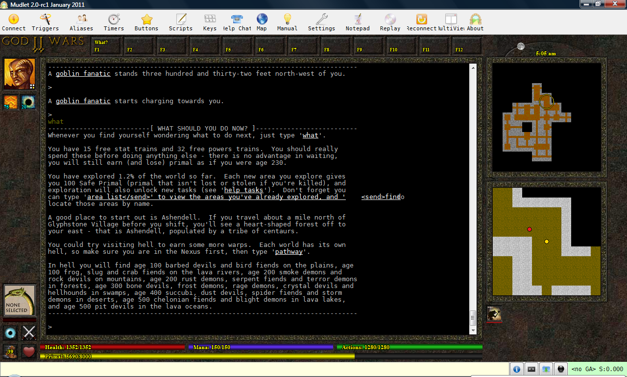Click the Mana bar
Viewport: 627px width, 377px height.
(261, 347)
